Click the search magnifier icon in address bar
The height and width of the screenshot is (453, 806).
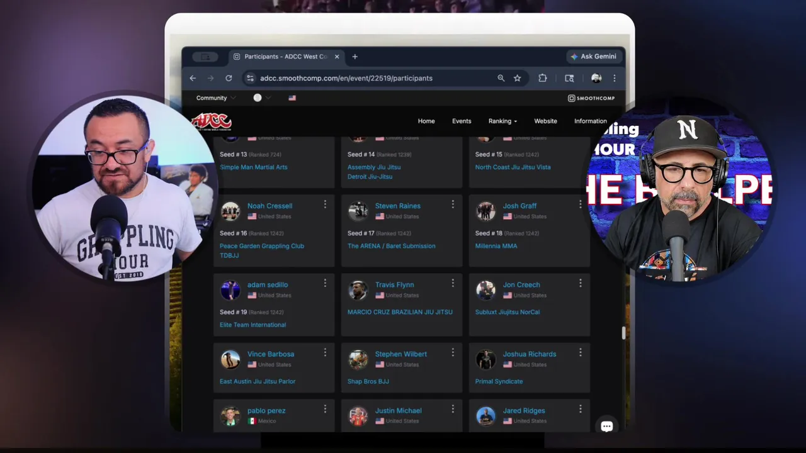click(x=501, y=78)
